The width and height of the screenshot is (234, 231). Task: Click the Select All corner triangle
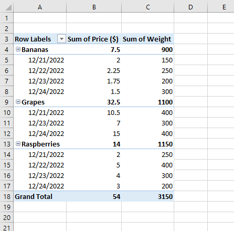(x=7, y=7)
